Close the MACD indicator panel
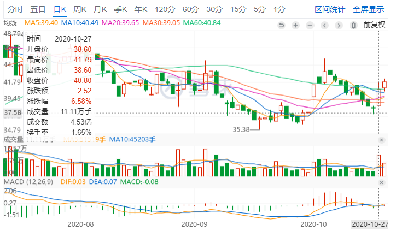 pyautogui.click(x=381, y=182)
